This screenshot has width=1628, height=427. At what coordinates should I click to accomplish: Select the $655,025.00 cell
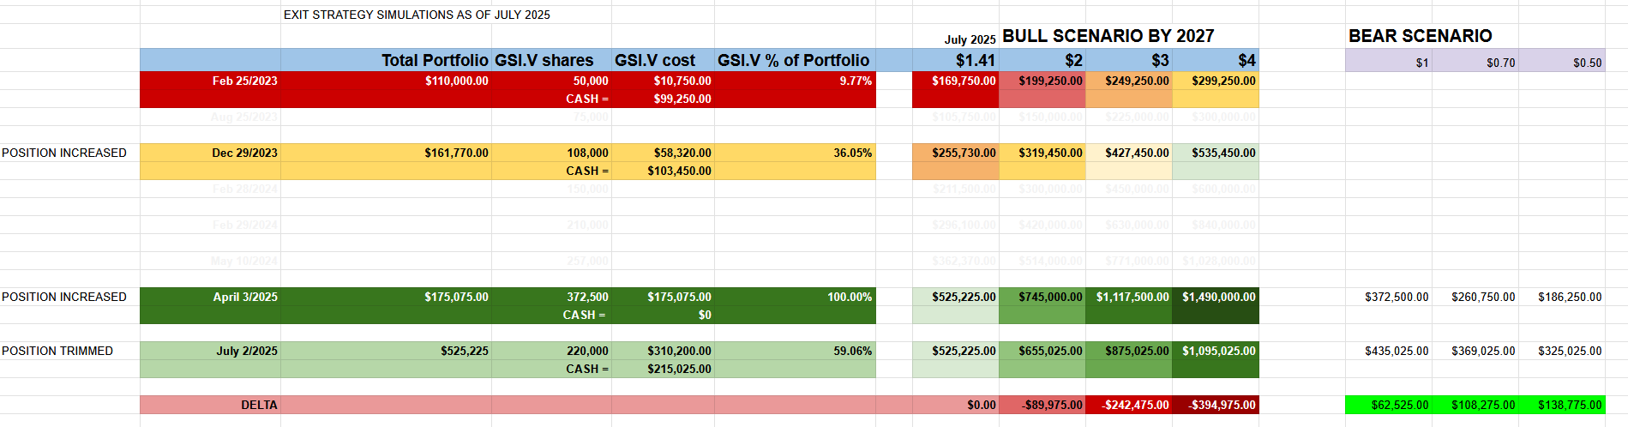[x=1042, y=351]
